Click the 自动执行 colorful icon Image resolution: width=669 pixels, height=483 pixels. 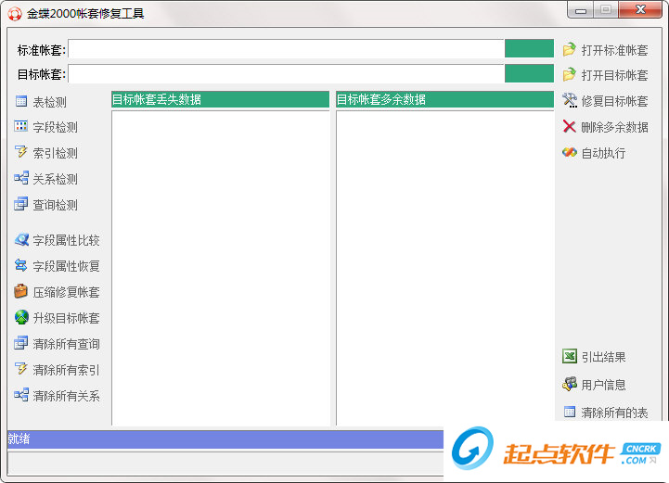570,152
